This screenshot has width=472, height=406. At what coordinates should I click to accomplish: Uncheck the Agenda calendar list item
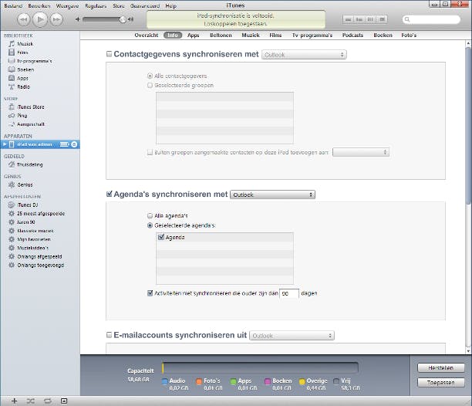point(161,237)
